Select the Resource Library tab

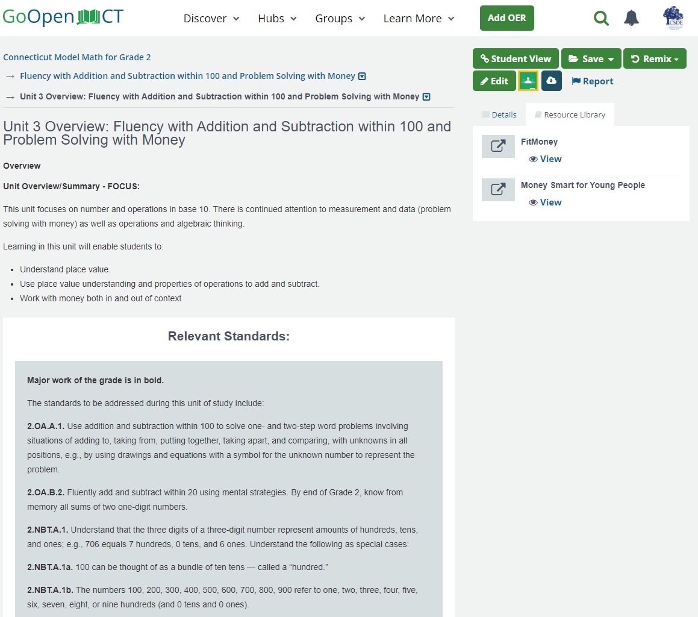click(x=570, y=114)
